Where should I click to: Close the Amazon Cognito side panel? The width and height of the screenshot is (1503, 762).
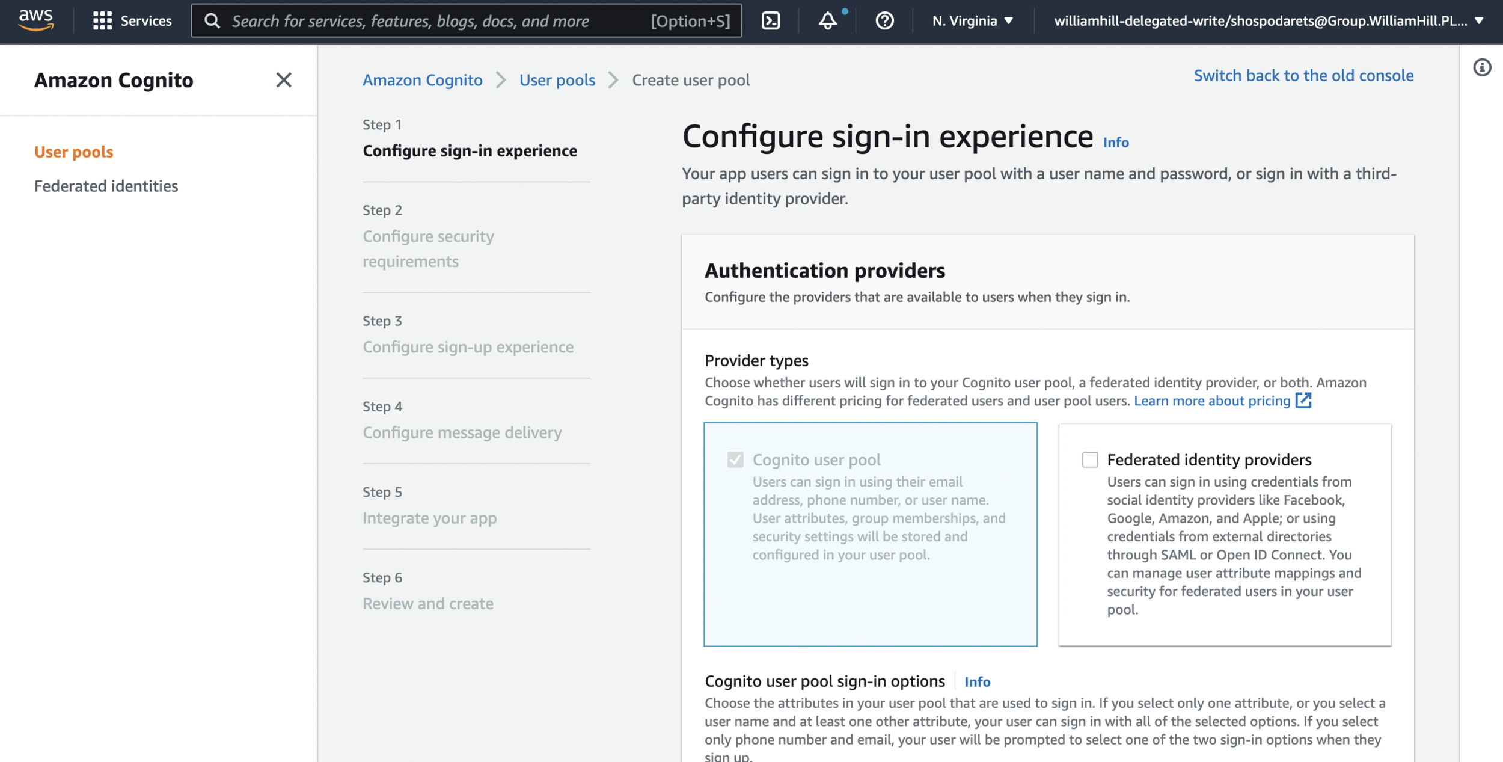[x=284, y=79]
